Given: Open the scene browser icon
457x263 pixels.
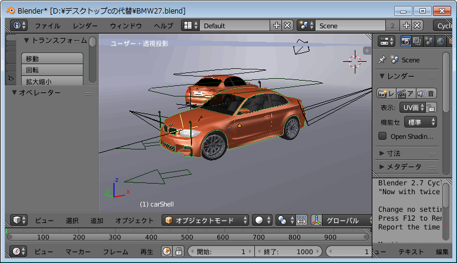Looking at the screenshot, I should tap(305, 25).
